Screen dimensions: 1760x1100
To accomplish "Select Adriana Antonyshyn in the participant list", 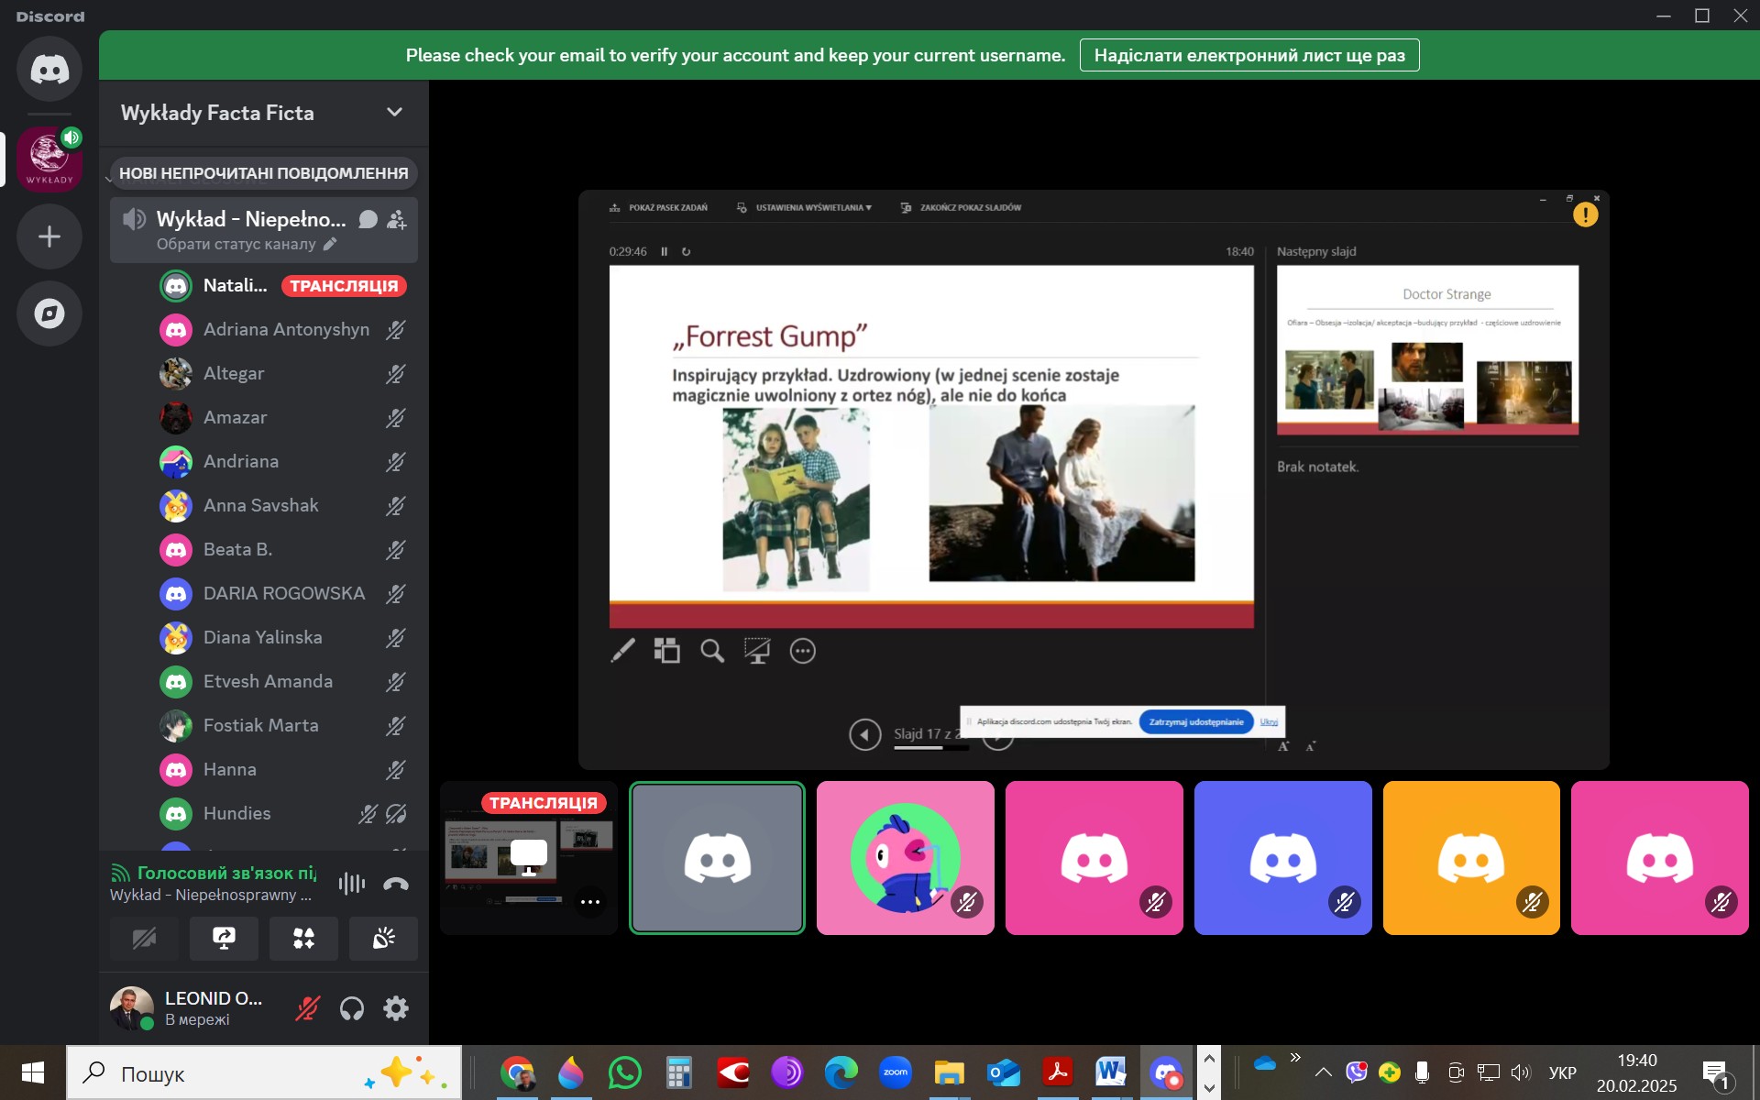I will coord(286,330).
